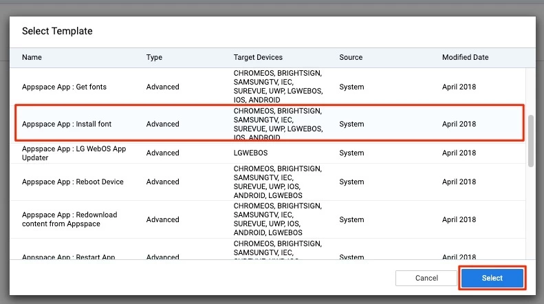Click April 2018 date in Reboot Device row
Viewport: 544px width, 304px height.
459,182
